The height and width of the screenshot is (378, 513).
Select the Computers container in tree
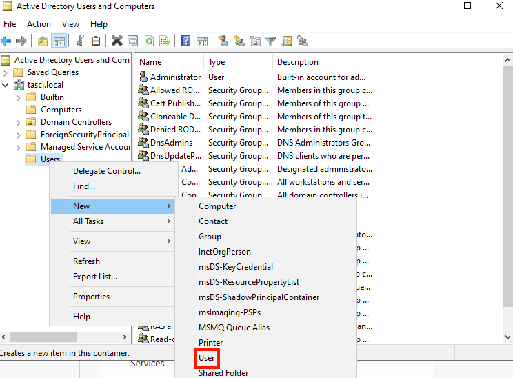61,110
